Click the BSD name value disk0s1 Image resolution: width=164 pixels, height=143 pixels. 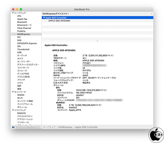click(80, 95)
